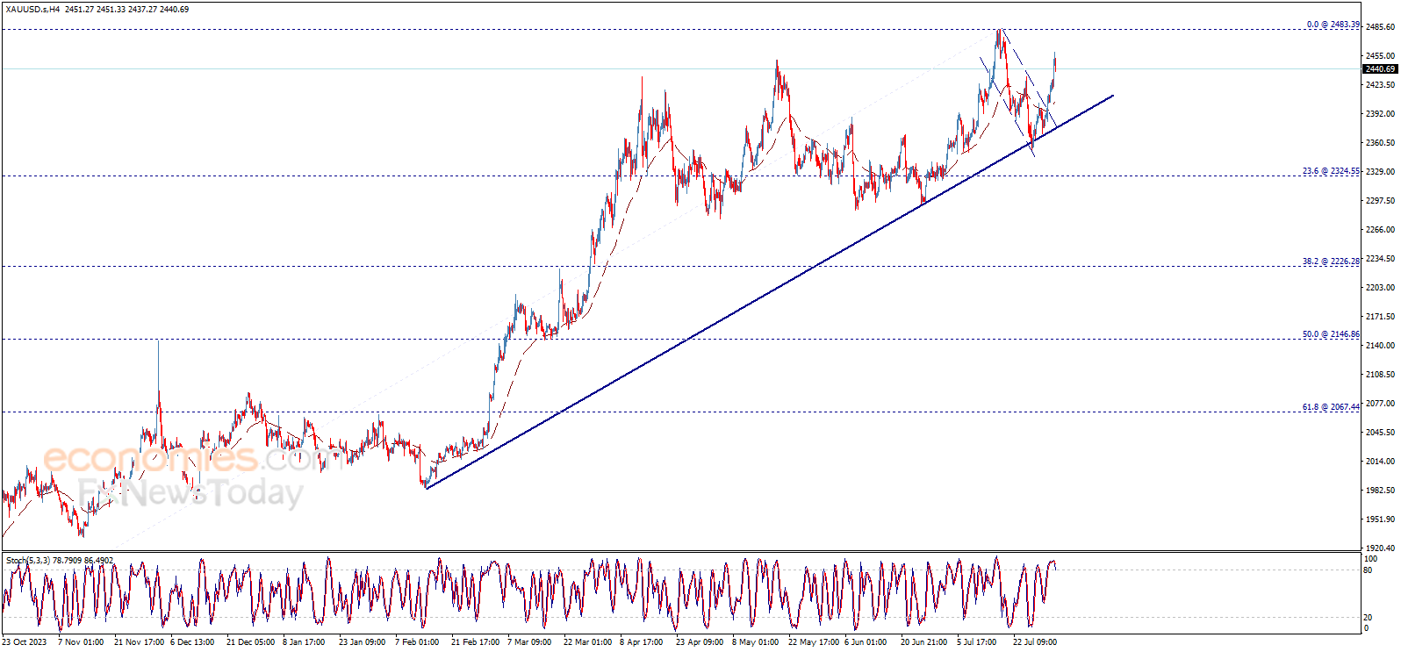Click the stochastic scale value 20
Viewport: 1401px width, 652px height.
[x=1368, y=618]
